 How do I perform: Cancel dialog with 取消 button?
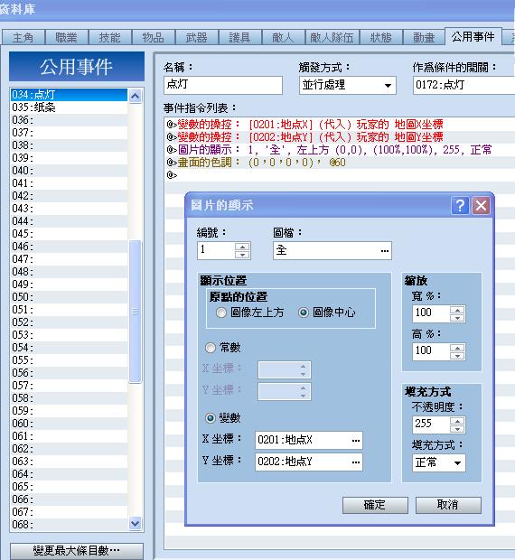448,505
